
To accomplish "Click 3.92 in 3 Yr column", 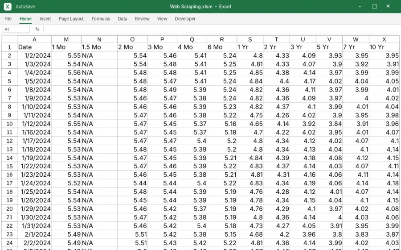I will pyautogui.click(x=303, y=124).
